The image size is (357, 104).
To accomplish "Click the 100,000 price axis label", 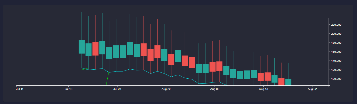I will [x=336, y=79].
